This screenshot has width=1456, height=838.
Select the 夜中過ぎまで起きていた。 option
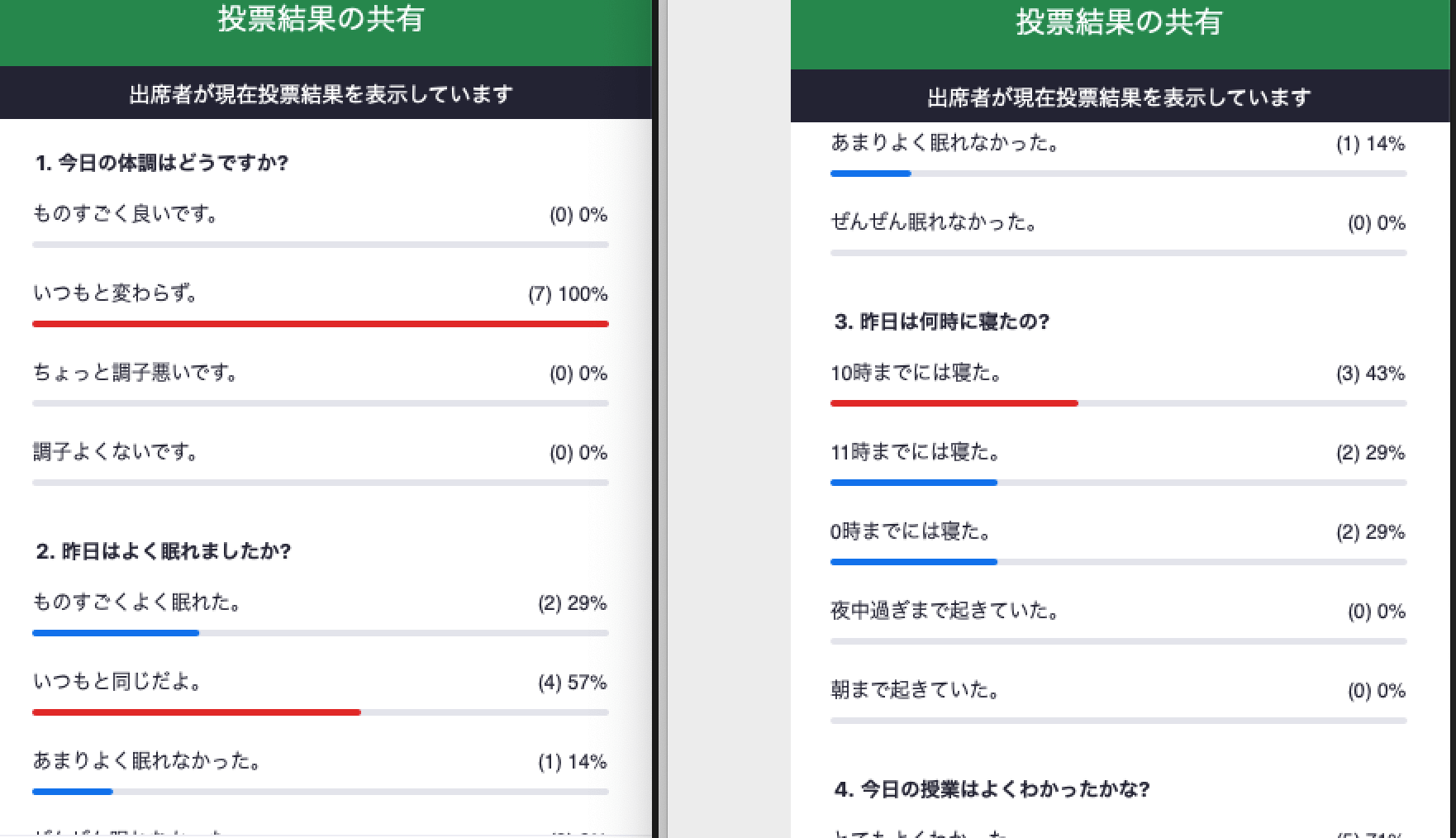point(944,611)
